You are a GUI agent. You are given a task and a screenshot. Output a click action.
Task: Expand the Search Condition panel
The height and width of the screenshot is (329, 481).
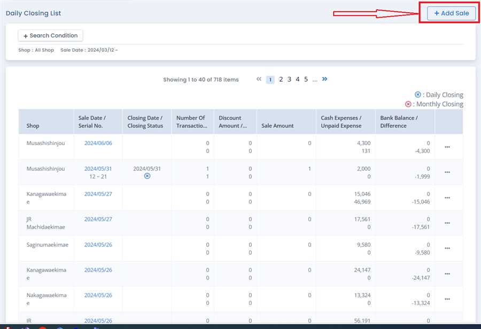[x=50, y=36]
